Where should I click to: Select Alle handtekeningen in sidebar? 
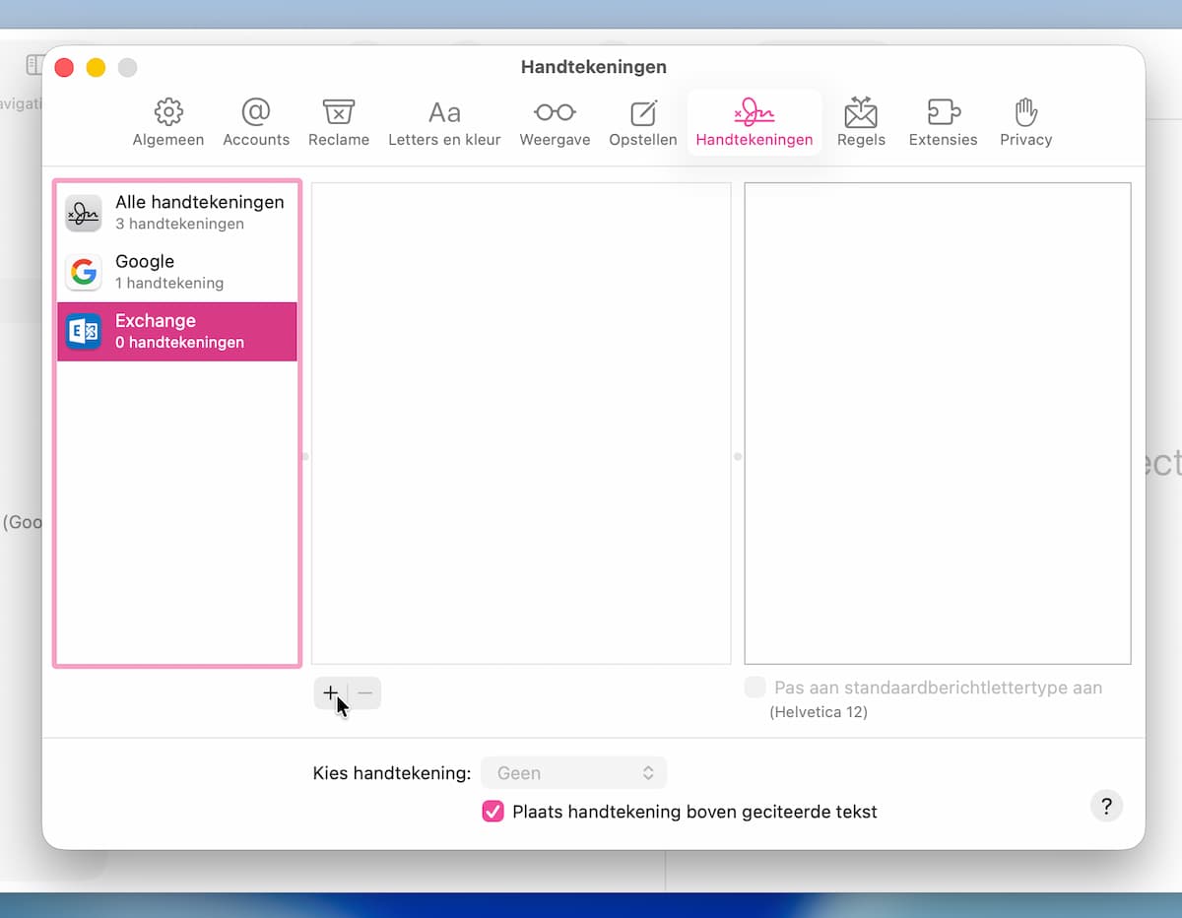coord(177,213)
